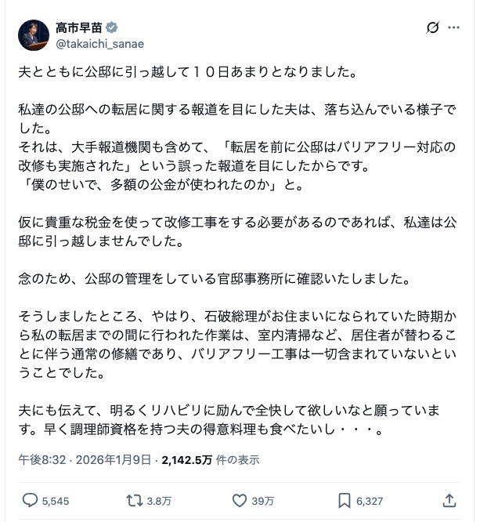This screenshot has width=480, height=522.
Task: Click the 5,545 replies count
Action: point(56,501)
